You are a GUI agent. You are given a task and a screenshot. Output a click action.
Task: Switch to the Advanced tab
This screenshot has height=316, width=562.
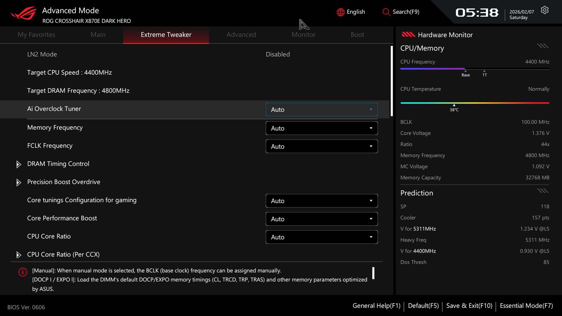pos(241,35)
